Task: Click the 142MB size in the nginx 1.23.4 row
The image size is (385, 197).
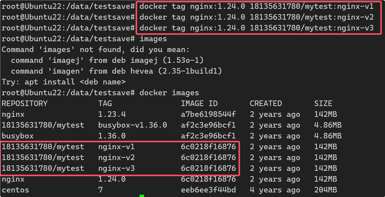Action: (x=325, y=114)
